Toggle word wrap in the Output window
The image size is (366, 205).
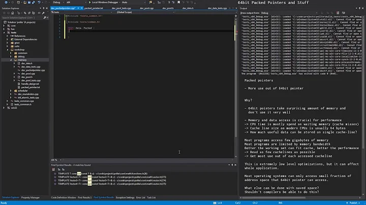tap(343, 13)
